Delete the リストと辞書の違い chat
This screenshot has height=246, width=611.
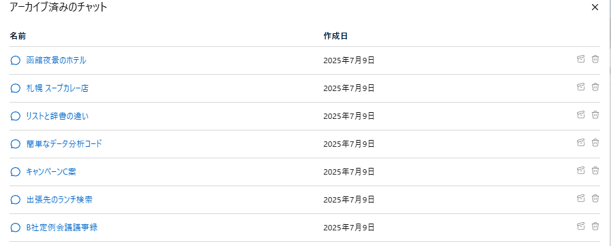(x=595, y=115)
